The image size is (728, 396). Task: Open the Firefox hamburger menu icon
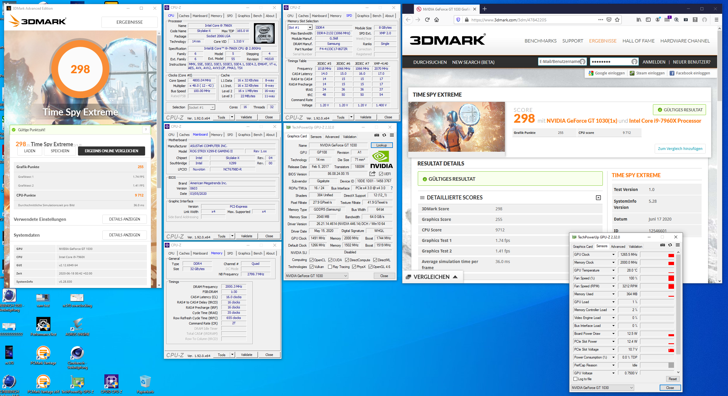[717, 20]
